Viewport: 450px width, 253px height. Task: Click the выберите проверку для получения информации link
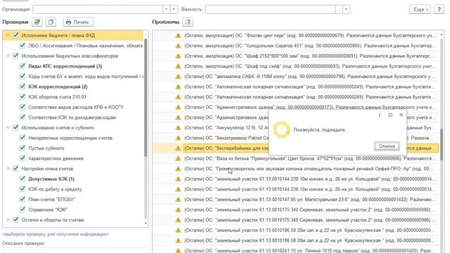pyautogui.click(x=56, y=234)
